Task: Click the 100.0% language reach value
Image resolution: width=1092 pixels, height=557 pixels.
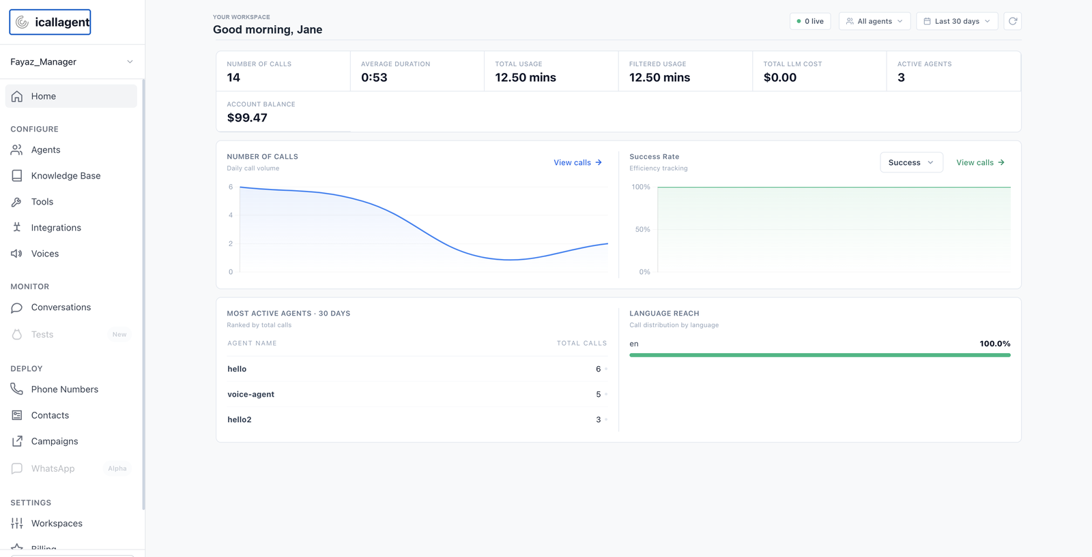Action: point(995,344)
